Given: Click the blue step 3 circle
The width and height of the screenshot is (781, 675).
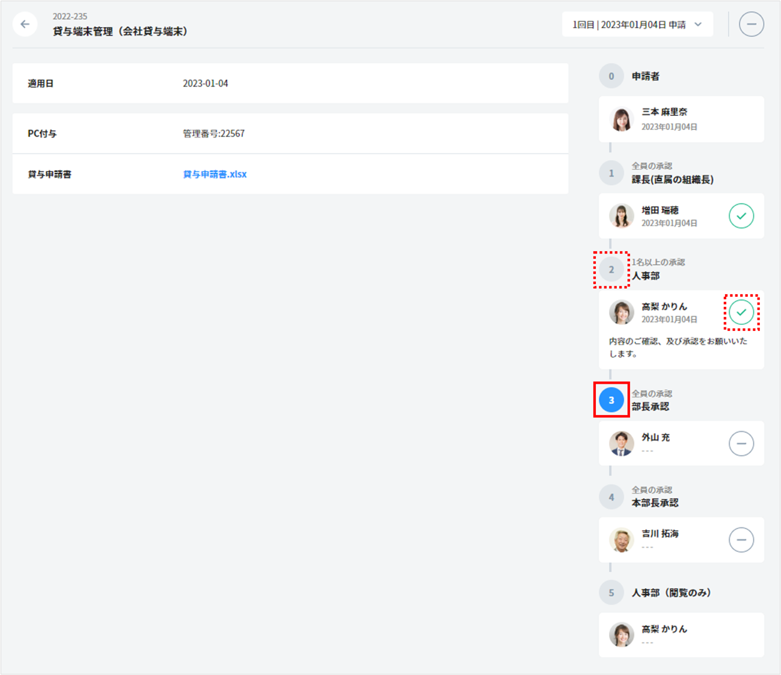Looking at the screenshot, I should [x=611, y=400].
